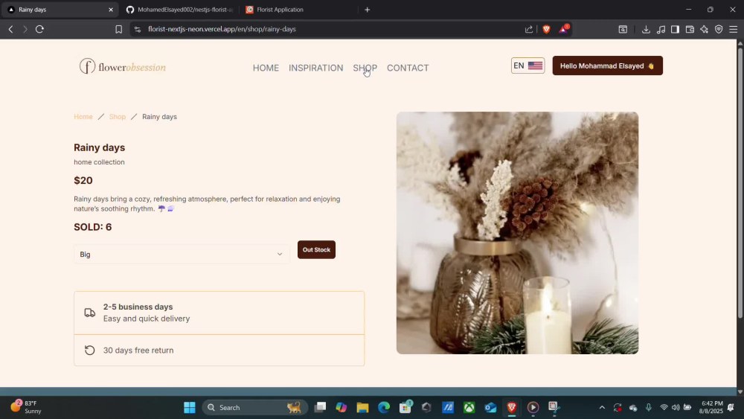Screen dimensions: 744x419
Task: Open the EN language selector
Action: pyautogui.click(x=527, y=65)
